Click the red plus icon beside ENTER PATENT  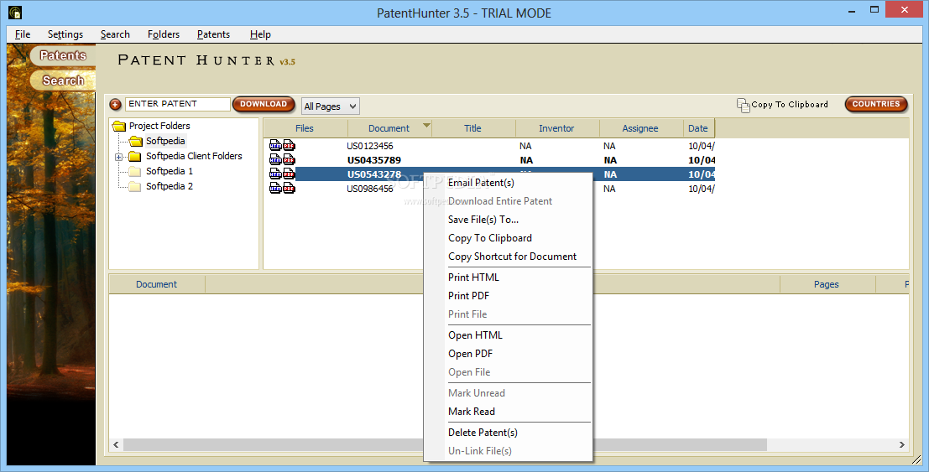click(x=116, y=105)
